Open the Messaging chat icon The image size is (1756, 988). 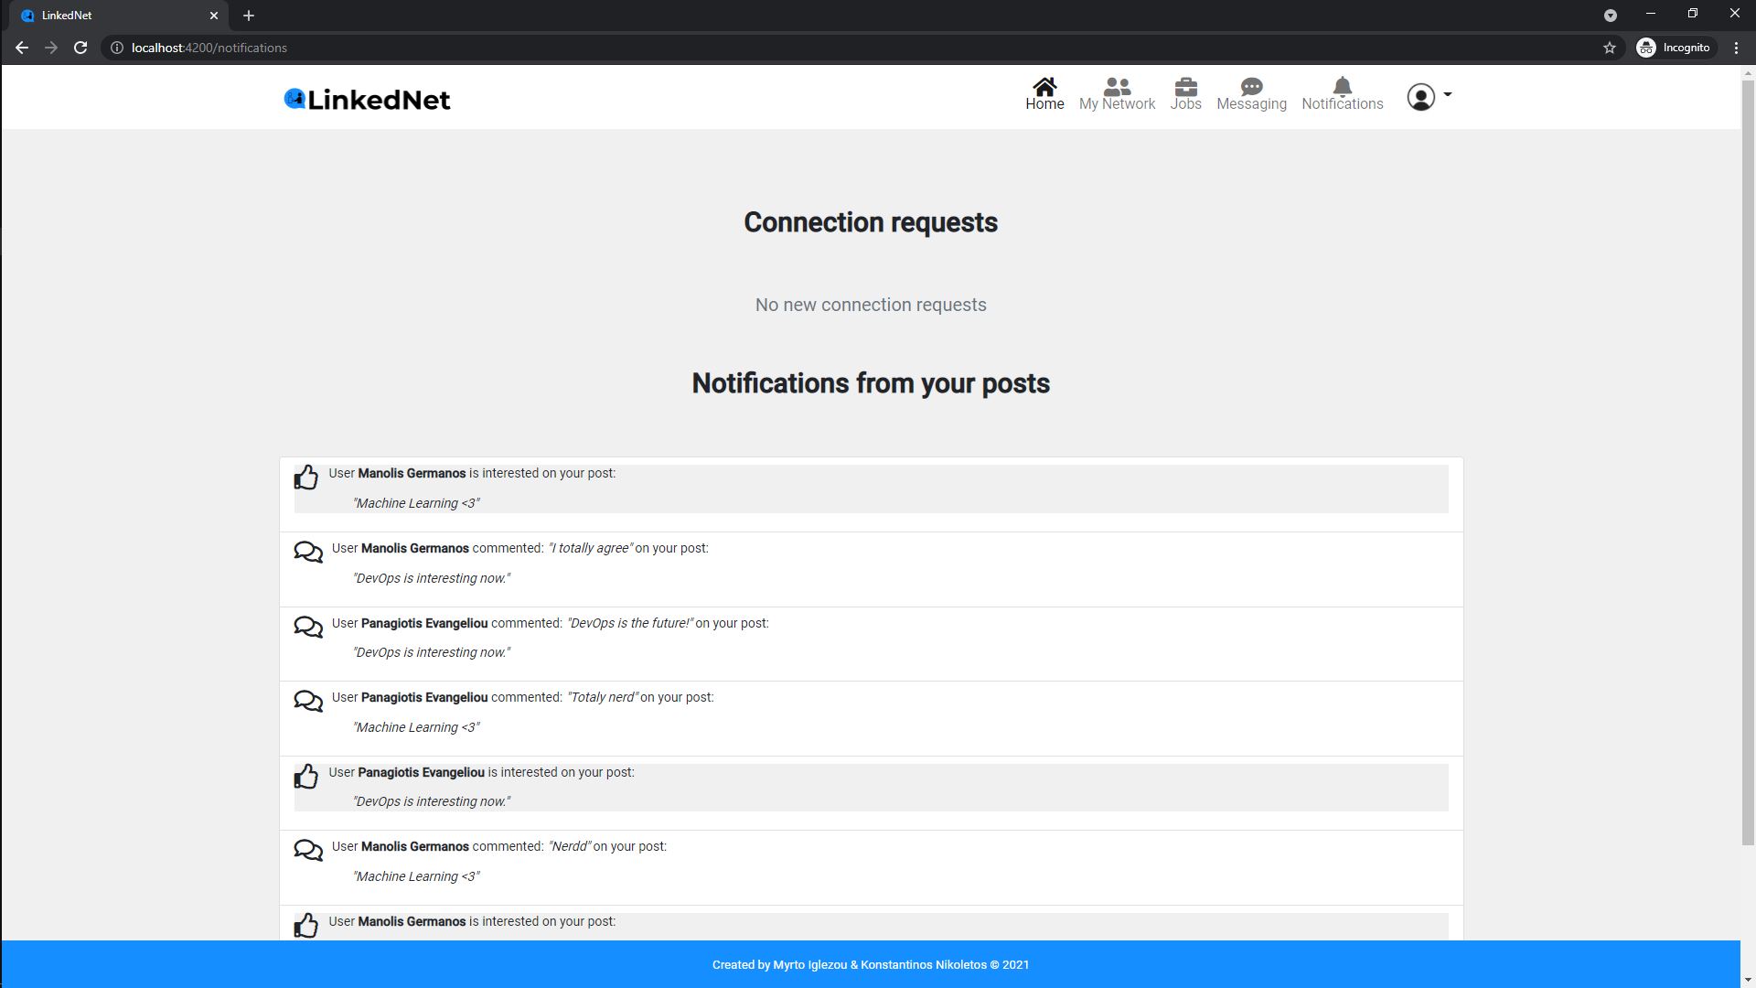coord(1251,87)
